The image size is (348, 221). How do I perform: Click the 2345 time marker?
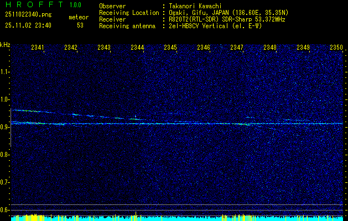click(170, 47)
